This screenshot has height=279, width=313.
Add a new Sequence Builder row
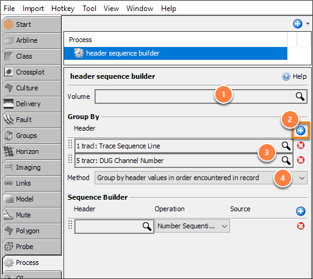[x=301, y=211]
